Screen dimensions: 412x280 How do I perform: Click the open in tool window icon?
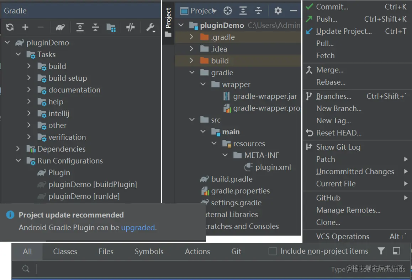[x=396, y=251]
